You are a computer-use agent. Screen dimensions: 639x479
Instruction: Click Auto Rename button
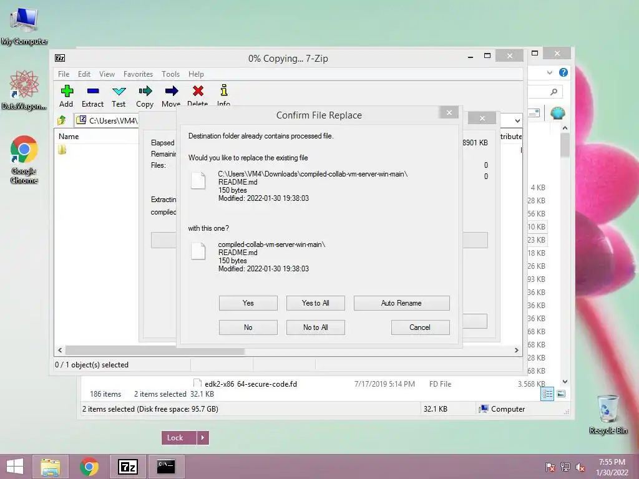pyautogui.click(x=401, y=303)
